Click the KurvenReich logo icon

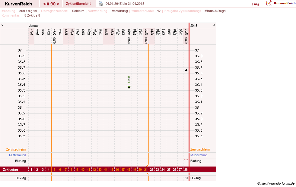click(x=269, y=3)
